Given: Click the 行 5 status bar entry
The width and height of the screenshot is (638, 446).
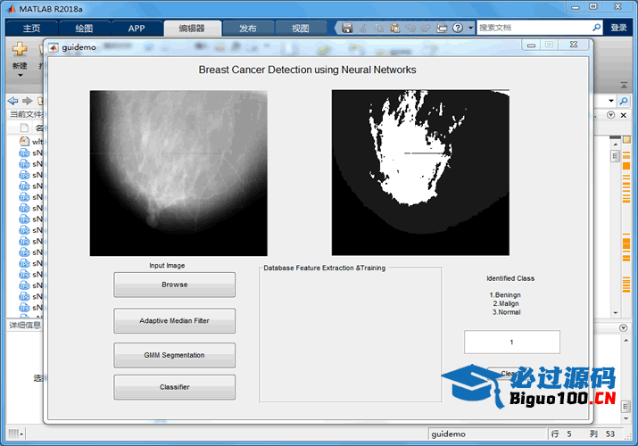Looking at the screenshot, I should 561,434.
